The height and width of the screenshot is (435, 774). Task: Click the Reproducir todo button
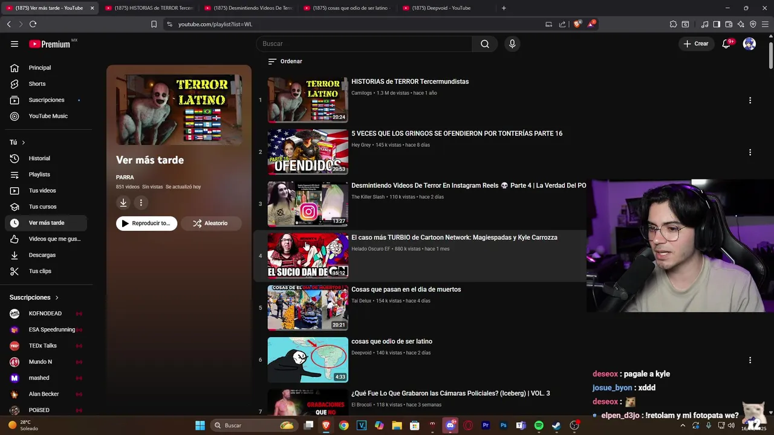click(x=146, y=224)
